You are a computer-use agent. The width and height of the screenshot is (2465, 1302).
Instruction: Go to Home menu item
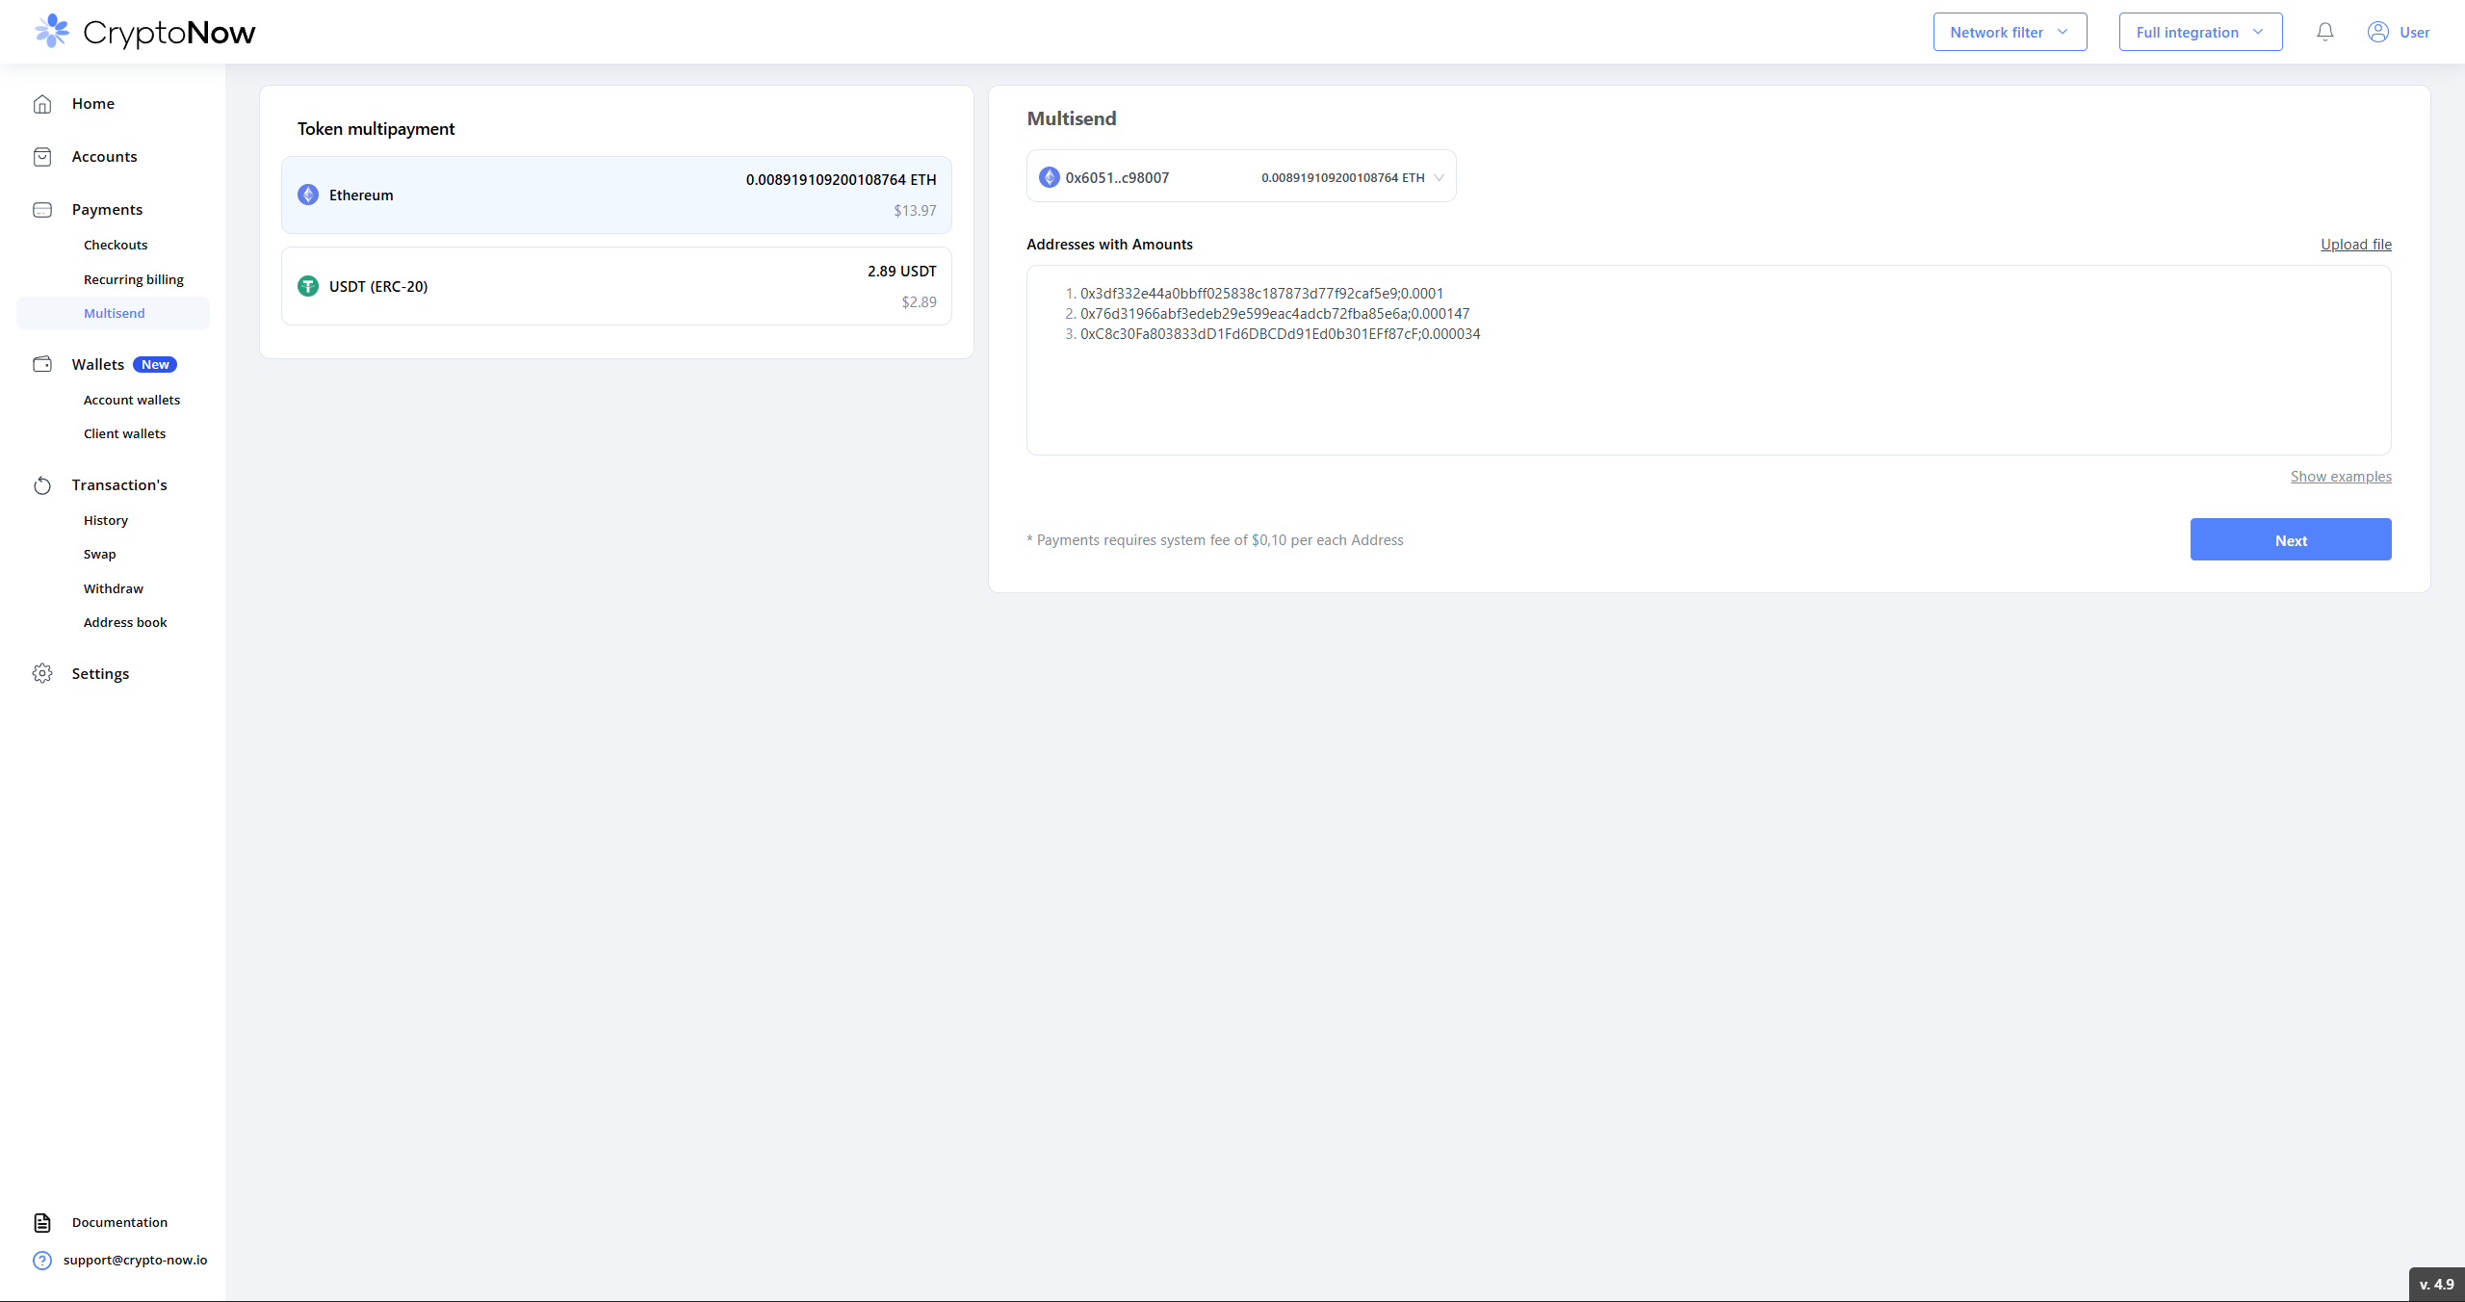click(x=93, y=104)
